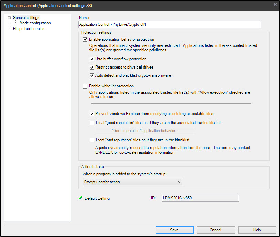Expand the File protection rules node
The height and width of the screenshot is (237, 280).
coord(28,29)
